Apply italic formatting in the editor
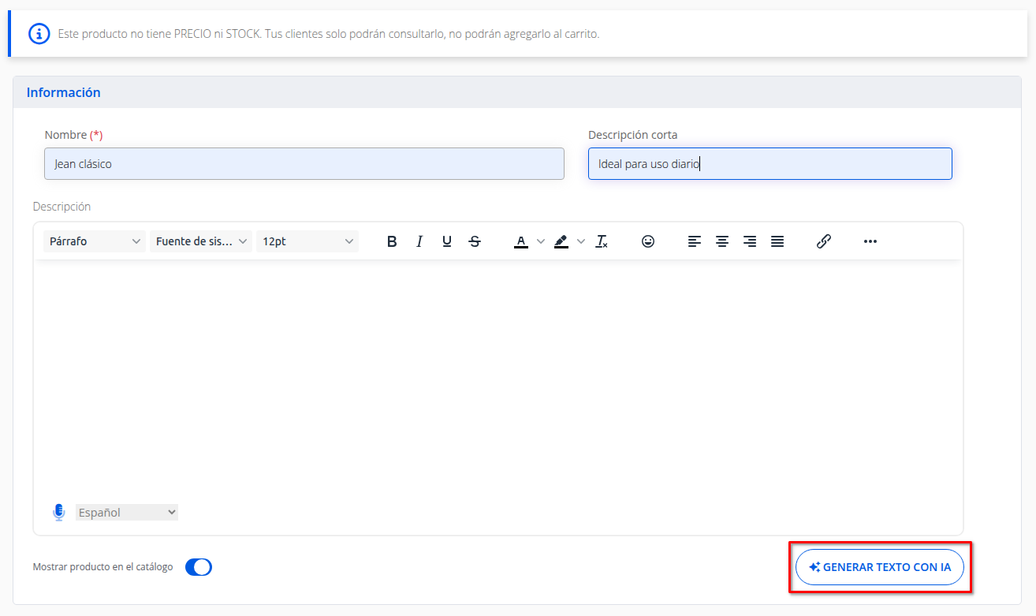This screenshot has width=1036, height=616. click(x=419, y=241)
